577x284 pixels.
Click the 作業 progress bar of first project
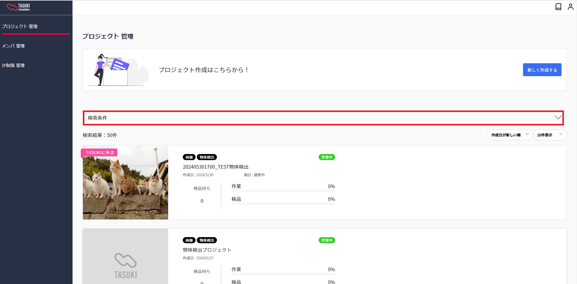click(283, 191)
